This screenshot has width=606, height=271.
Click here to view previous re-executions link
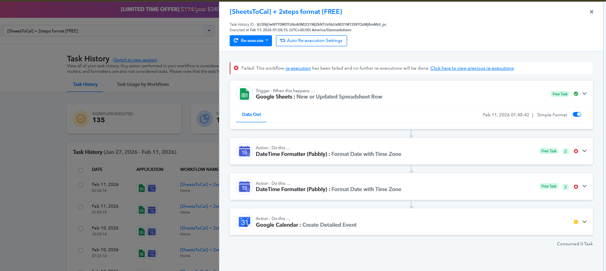click(472, 68)
